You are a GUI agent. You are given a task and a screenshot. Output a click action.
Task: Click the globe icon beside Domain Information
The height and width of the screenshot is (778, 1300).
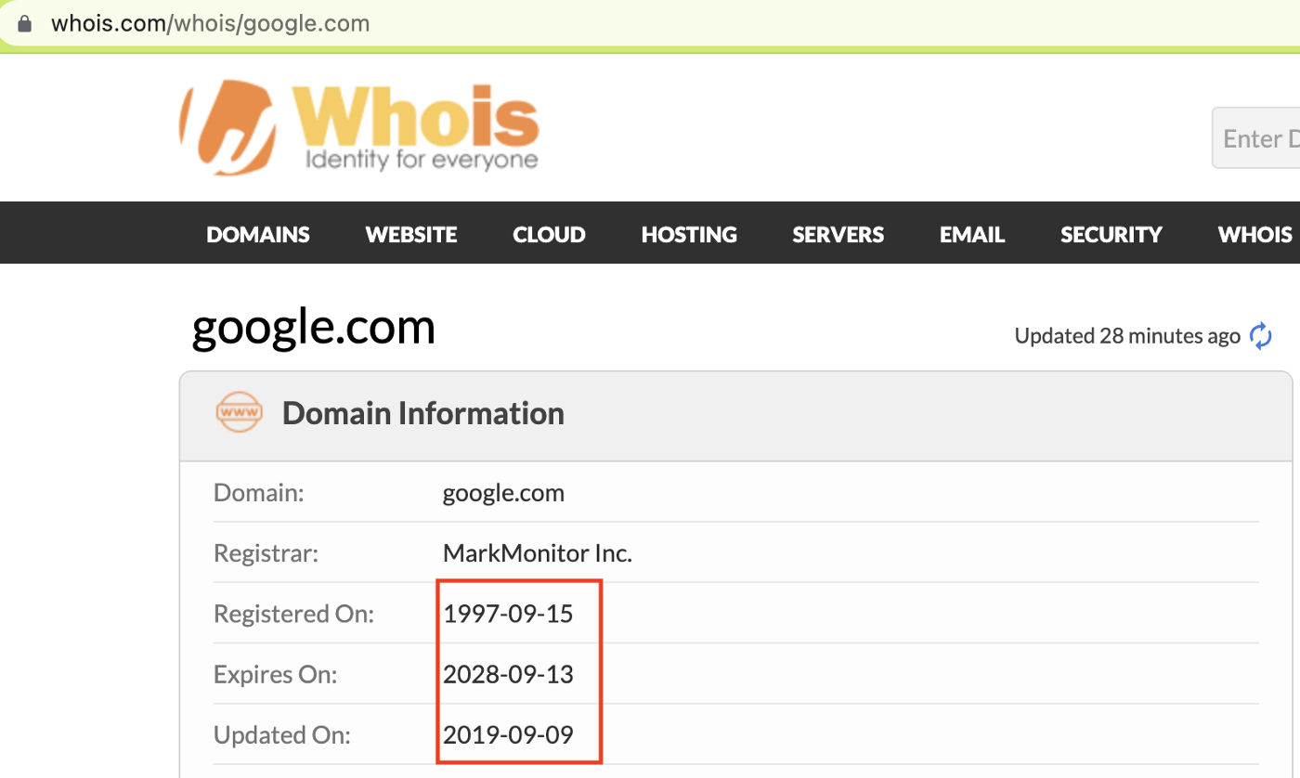239,412
